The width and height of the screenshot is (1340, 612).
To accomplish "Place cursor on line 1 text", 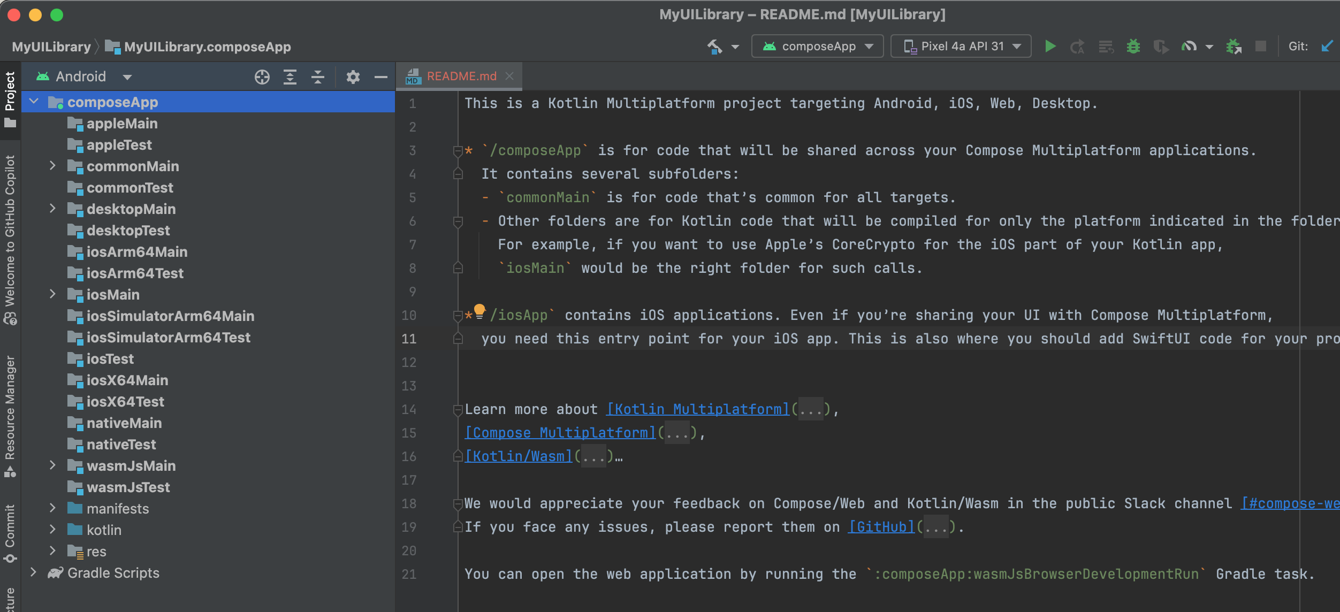I will (x=781, y=103).
